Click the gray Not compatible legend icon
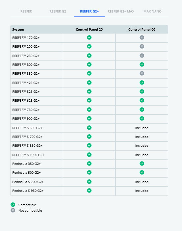 [x=13, y=210]
